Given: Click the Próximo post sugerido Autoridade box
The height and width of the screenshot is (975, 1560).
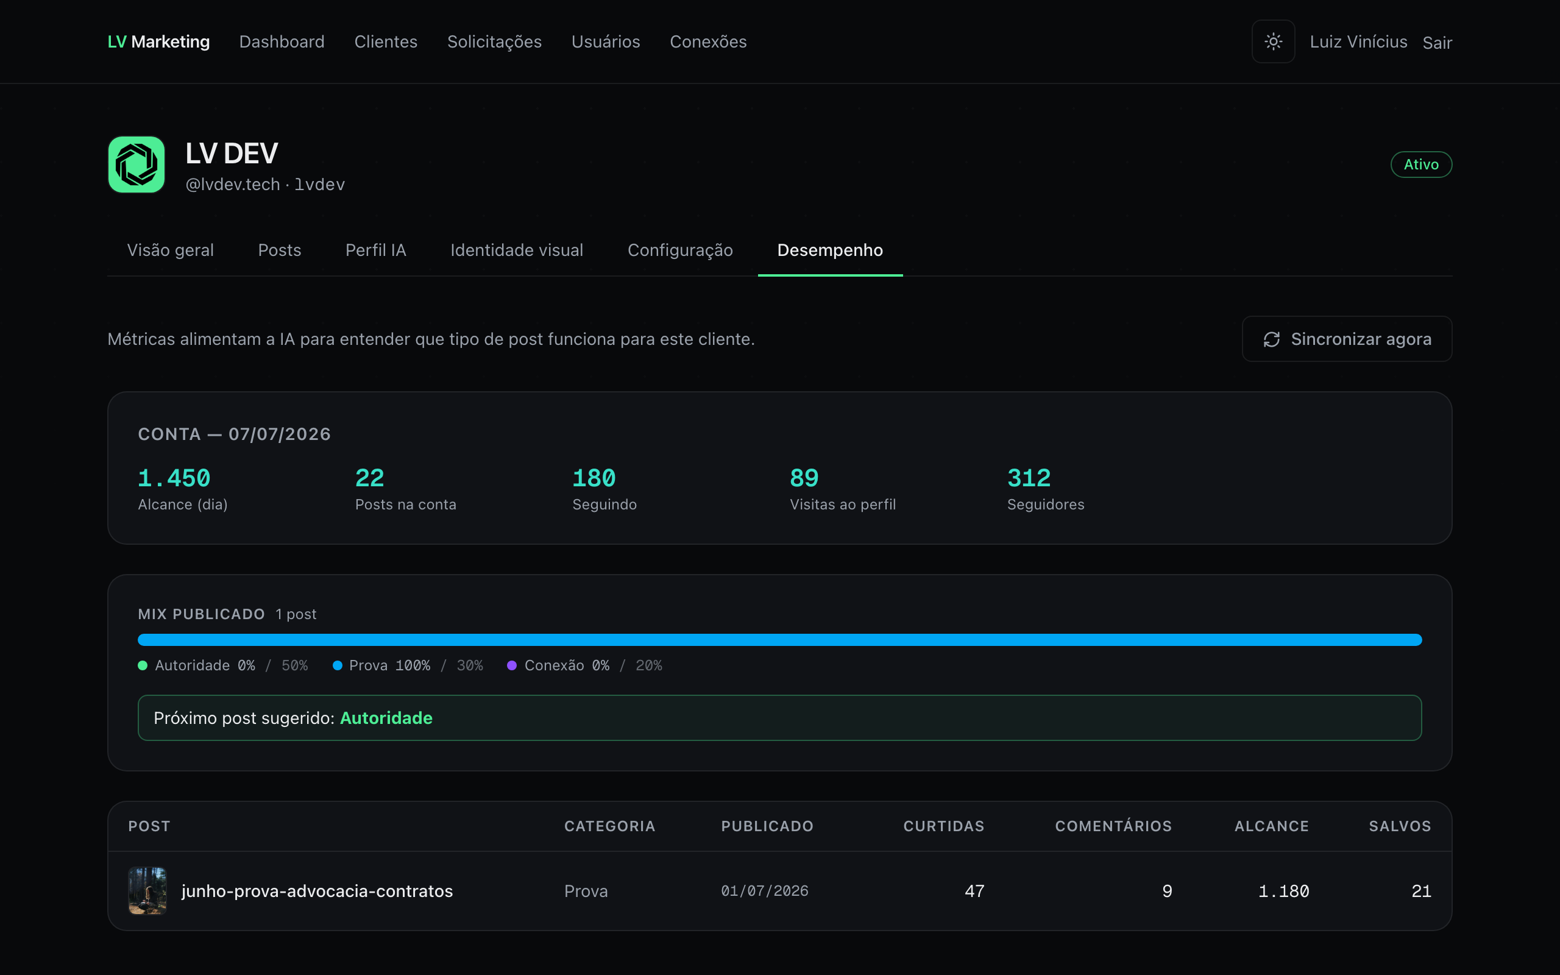Looking at the screenshot, I should pos(779,718).
